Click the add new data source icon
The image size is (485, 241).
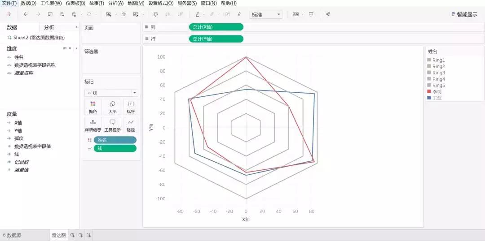(62, 14)
